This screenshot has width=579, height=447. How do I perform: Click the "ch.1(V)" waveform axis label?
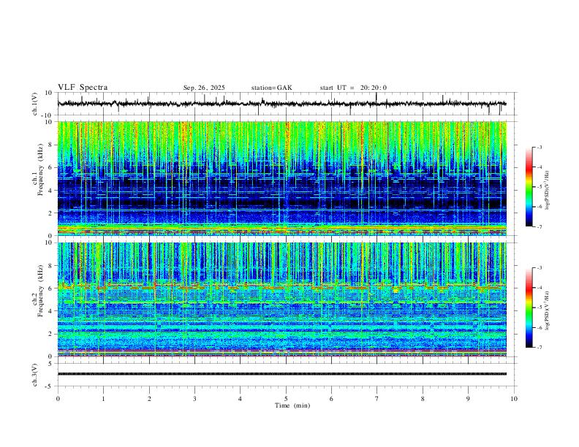(x=35, y=104)
